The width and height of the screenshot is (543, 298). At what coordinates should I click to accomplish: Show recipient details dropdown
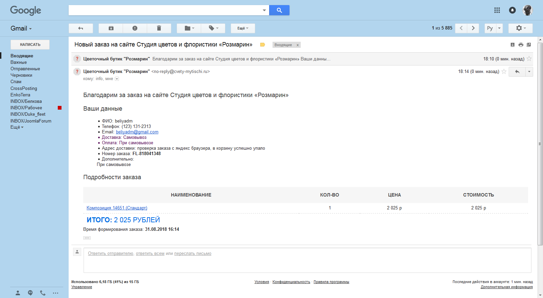117,79
